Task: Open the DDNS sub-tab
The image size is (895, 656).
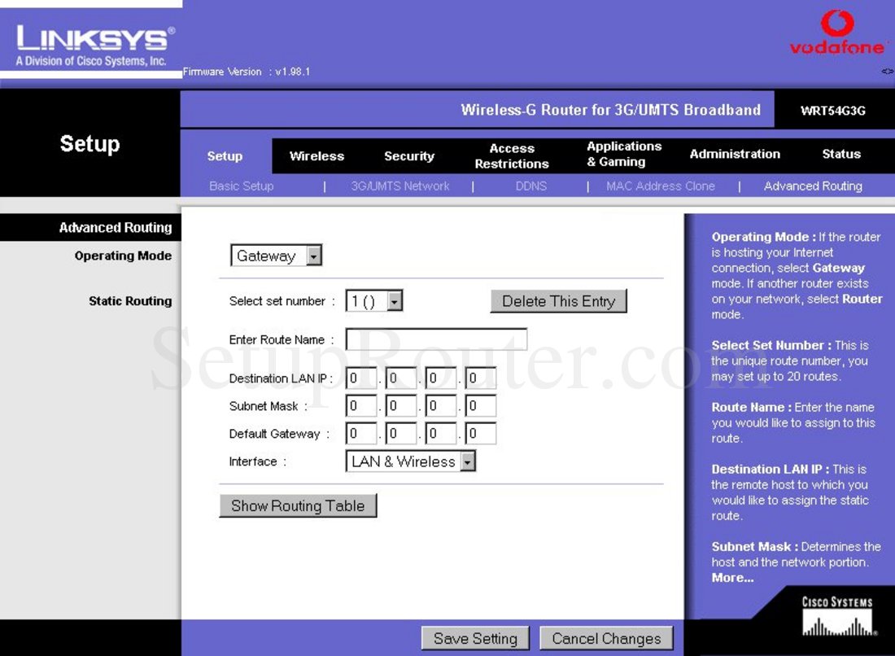Action: tap(530, 186)
